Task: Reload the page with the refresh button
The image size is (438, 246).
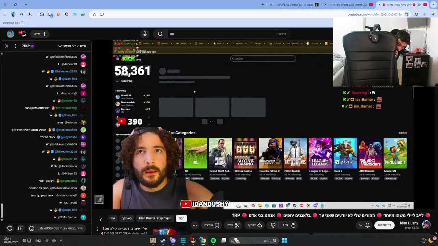Action: pos(416,14)
